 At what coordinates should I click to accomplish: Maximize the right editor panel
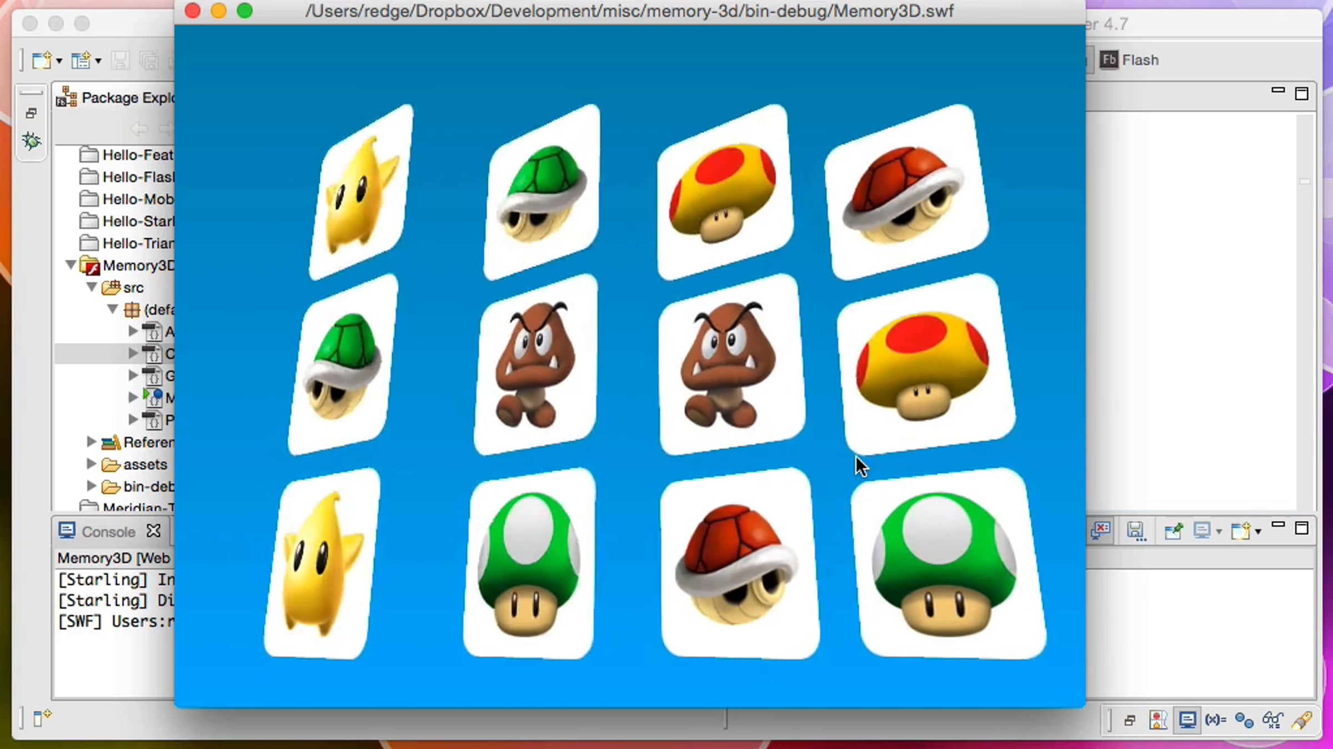pyautogui.click(x=1301, y=93)
